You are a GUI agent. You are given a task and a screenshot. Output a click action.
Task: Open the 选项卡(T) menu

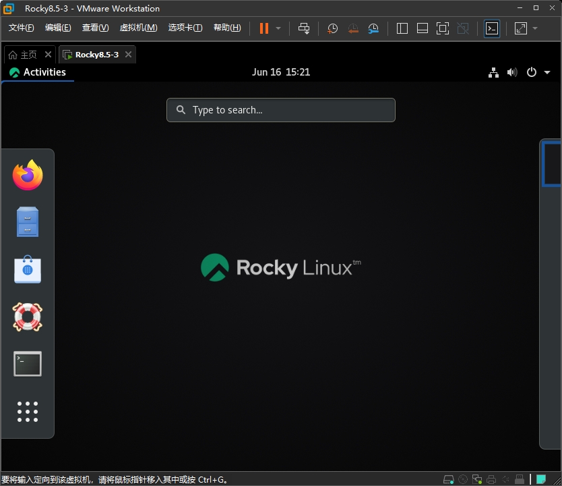[185, 28]
